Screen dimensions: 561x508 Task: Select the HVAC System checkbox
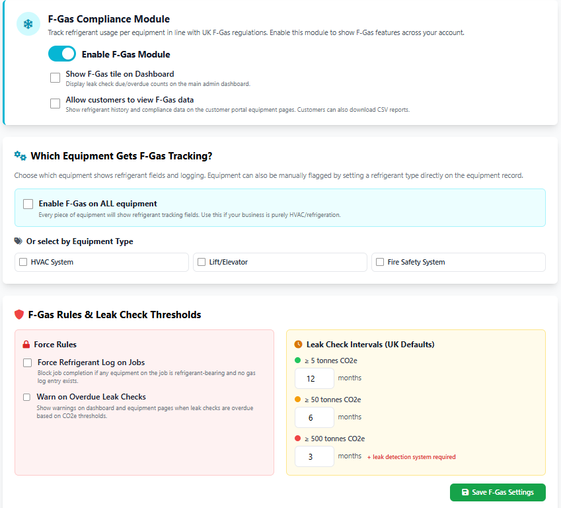(23, 262)
